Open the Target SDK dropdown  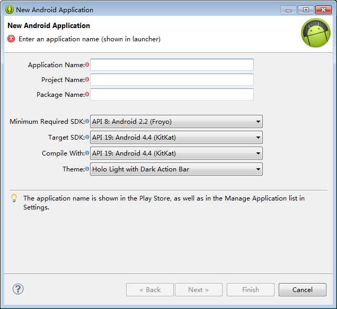(x=176, y=138)
